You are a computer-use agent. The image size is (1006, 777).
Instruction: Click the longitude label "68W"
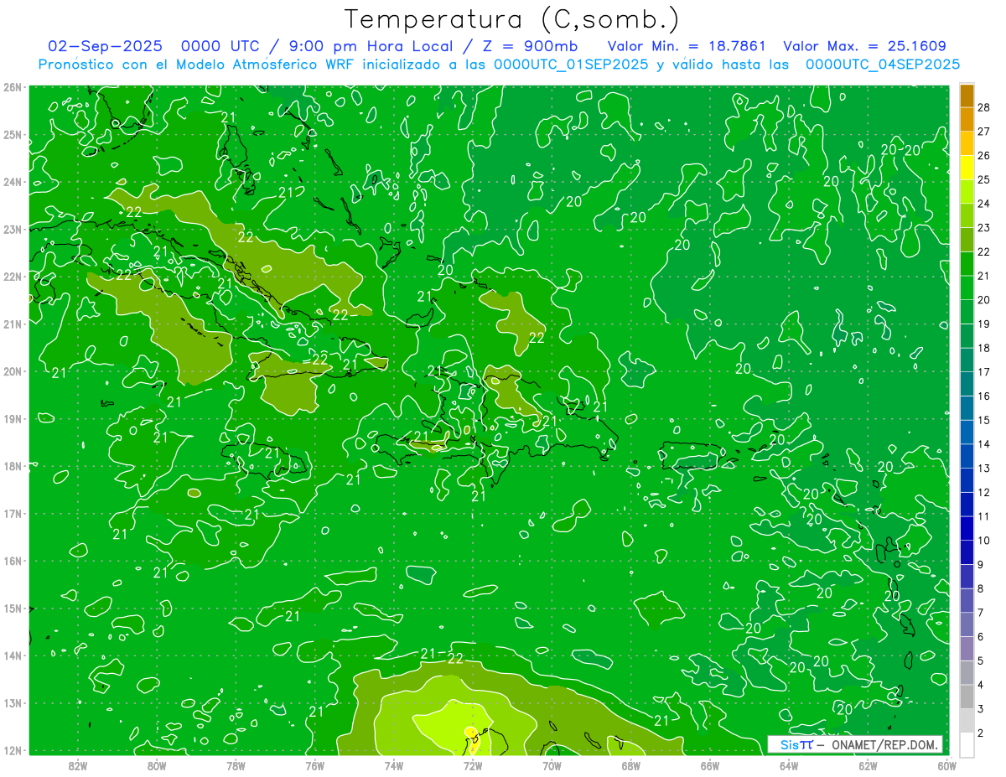(630, 764)
